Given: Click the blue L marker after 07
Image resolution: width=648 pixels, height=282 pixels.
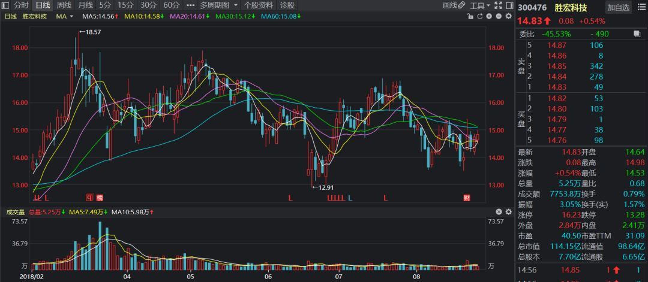Looking at the screenshot, I should coord(350,198).
